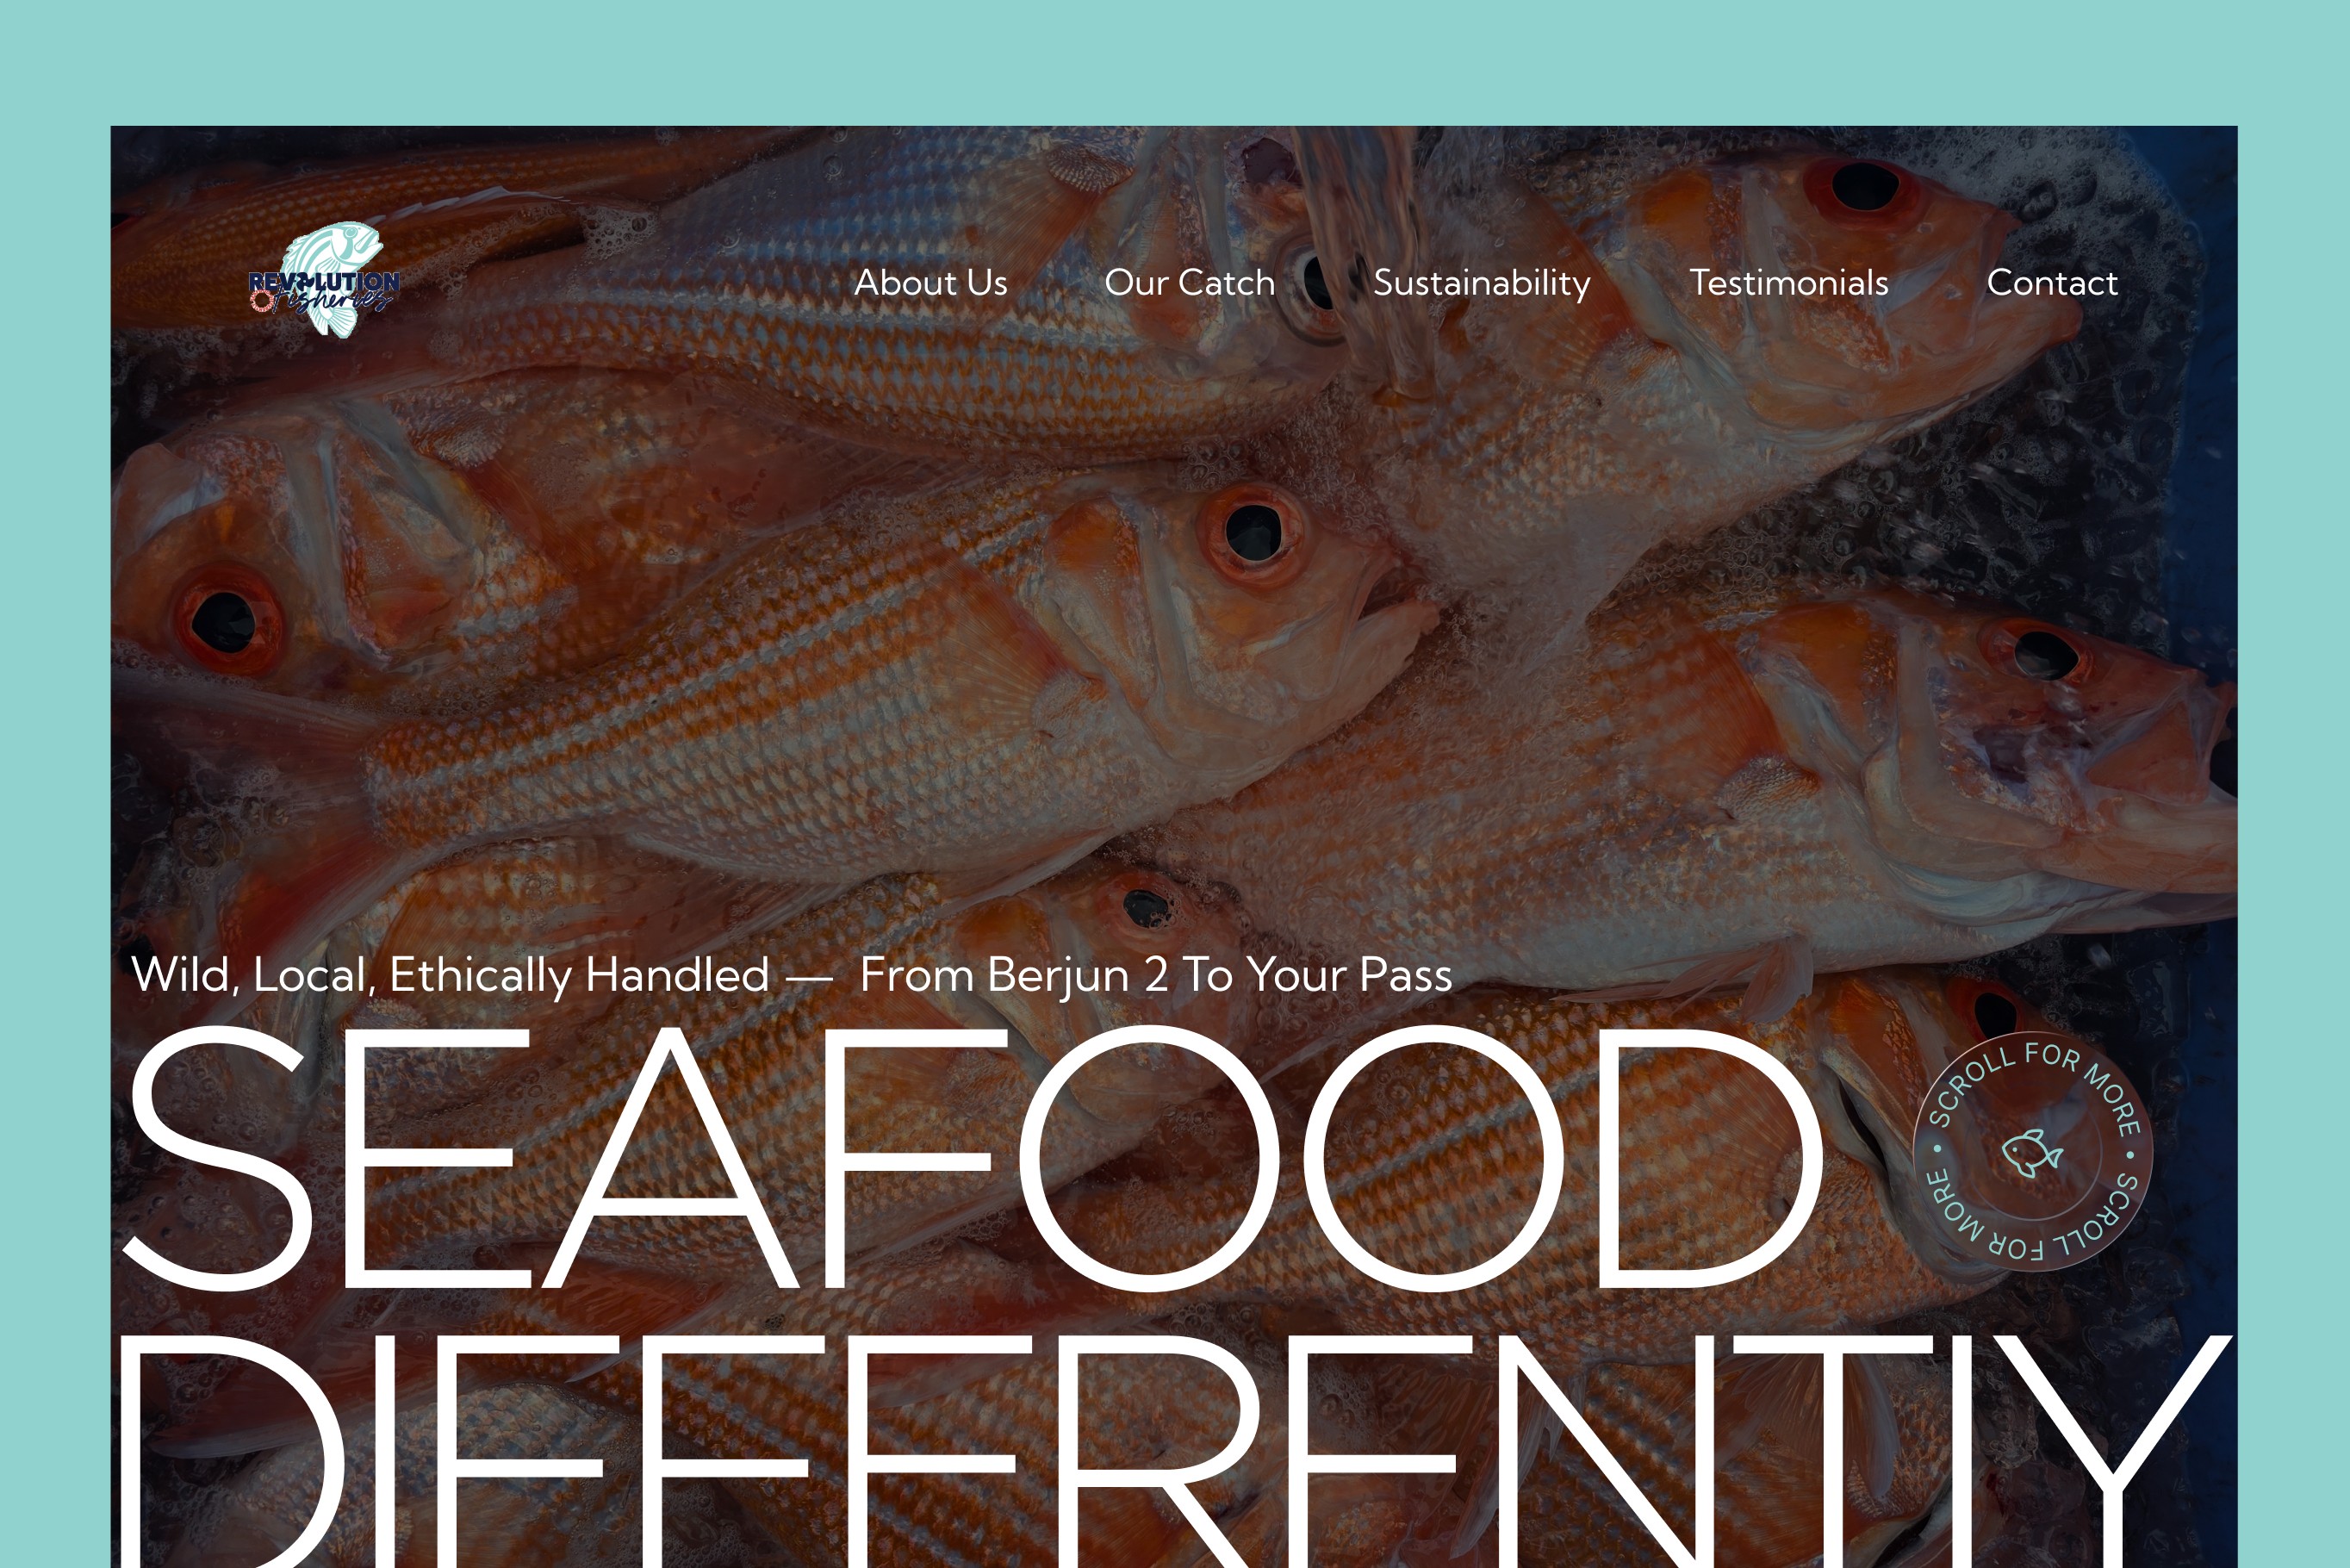The height and width of the screenshot is (1568, 2350).
Task: Open the Sustainability menu item
Action: coord(1482,283)
